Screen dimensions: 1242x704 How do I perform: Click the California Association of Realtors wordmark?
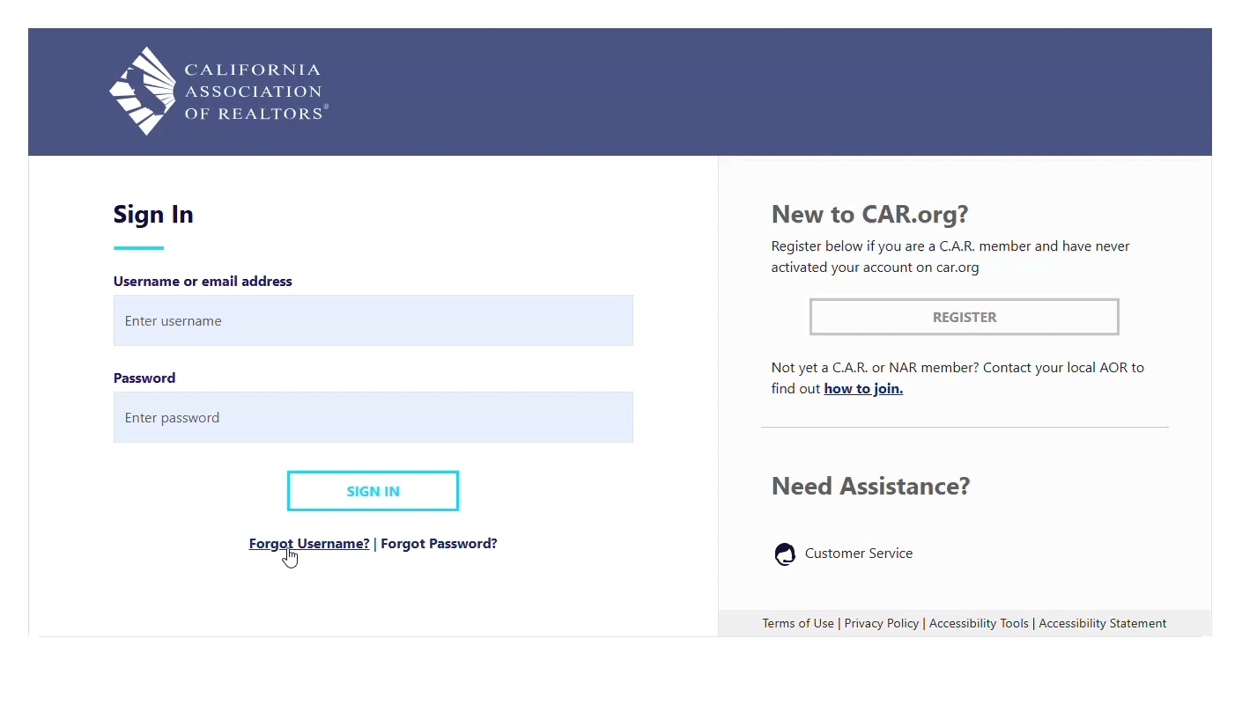click(254, 92)
